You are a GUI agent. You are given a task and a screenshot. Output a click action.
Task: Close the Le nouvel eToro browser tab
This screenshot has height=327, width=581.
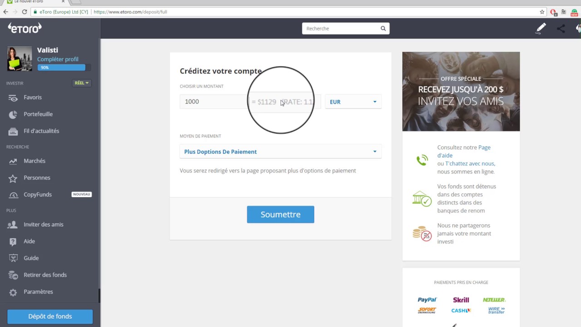click(x=63, y=1)
